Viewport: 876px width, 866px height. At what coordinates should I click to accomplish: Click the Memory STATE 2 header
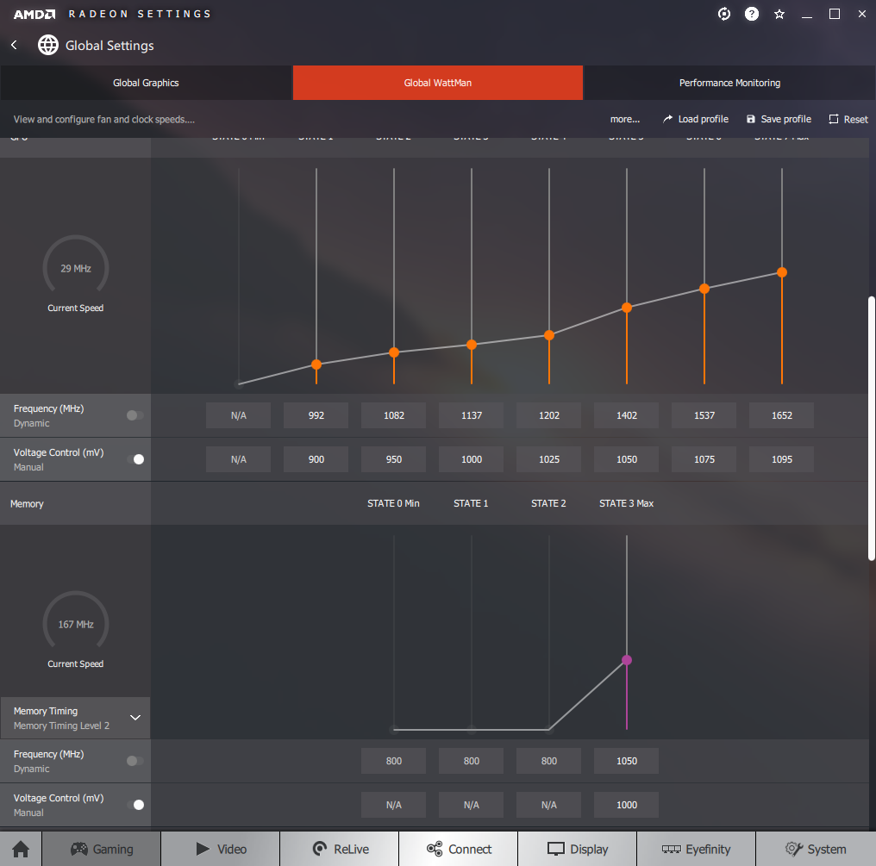click(548, 503)
